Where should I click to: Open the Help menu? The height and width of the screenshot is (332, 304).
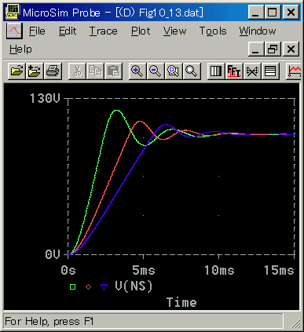20,49
